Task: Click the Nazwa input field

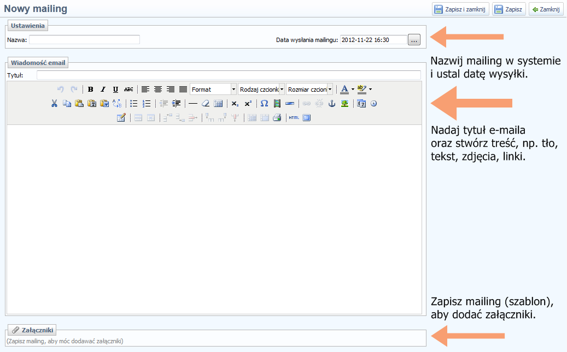Action: point(85,40)
